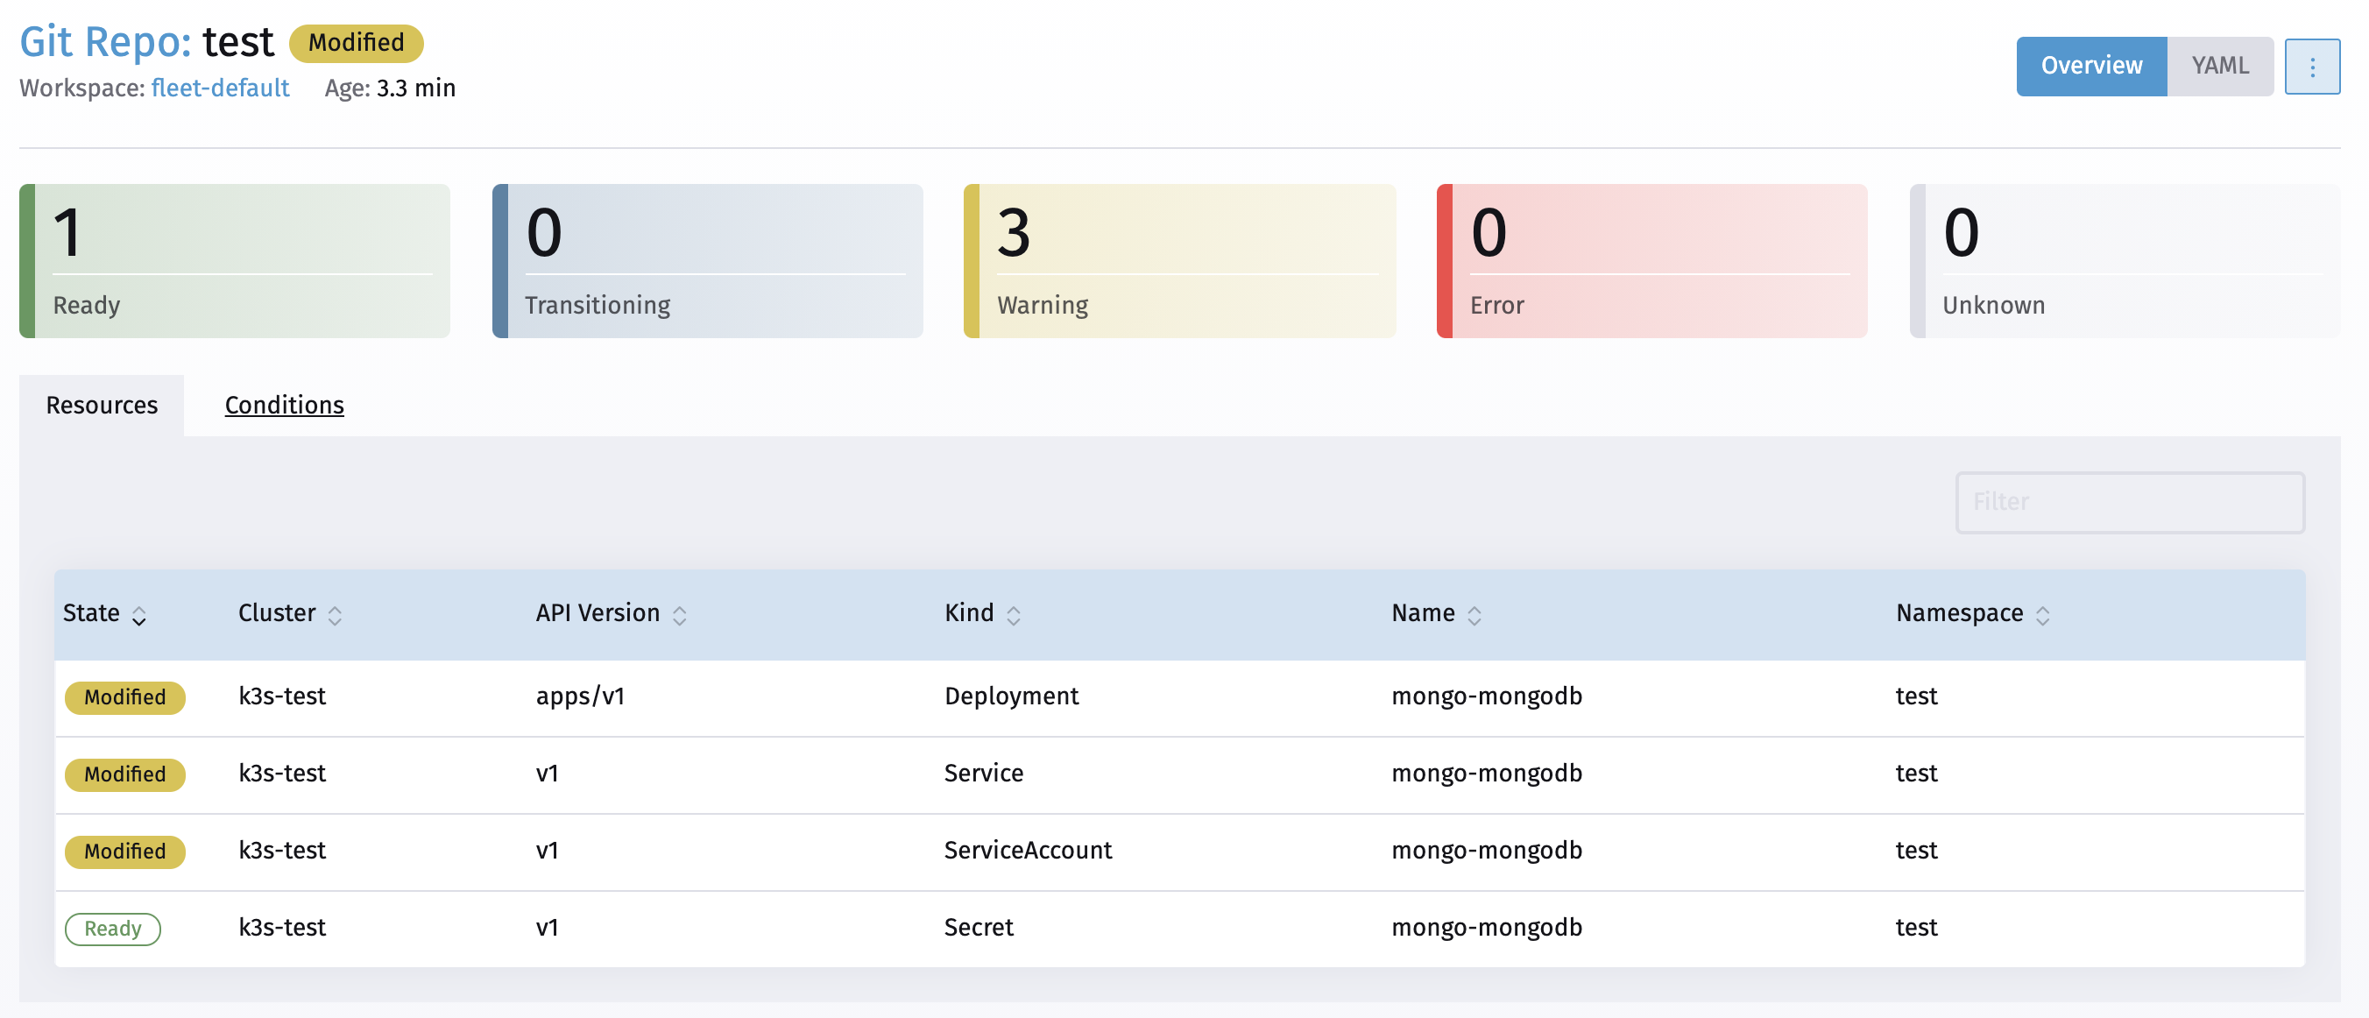Screen dimensions: 2369x1018
Task: Click inside the Filter input field
Action: pos(2130,502)
